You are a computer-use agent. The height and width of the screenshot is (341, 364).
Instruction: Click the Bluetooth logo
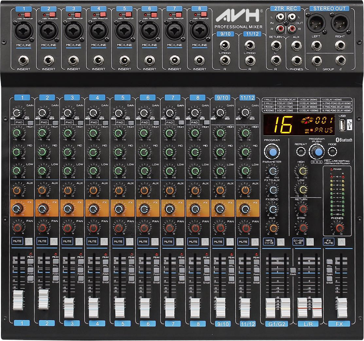(x=345, y=140)
